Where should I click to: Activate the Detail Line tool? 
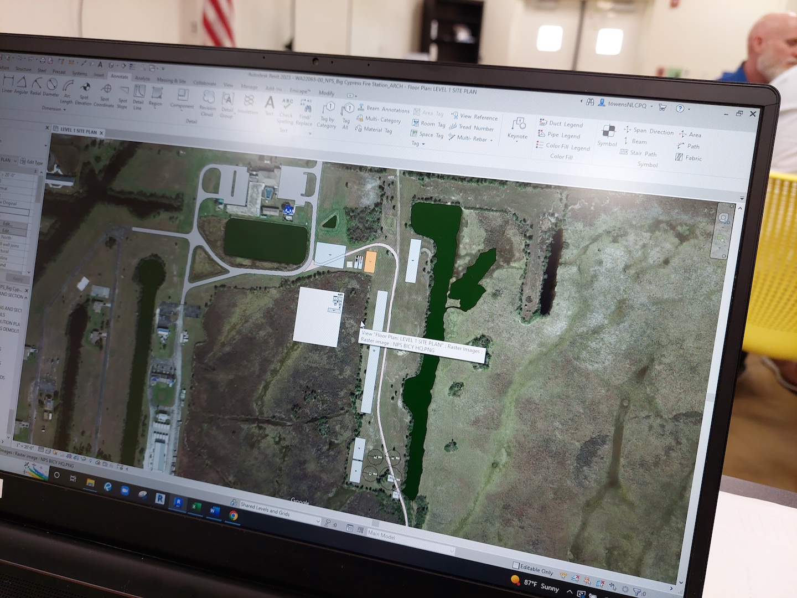[138, 97]
